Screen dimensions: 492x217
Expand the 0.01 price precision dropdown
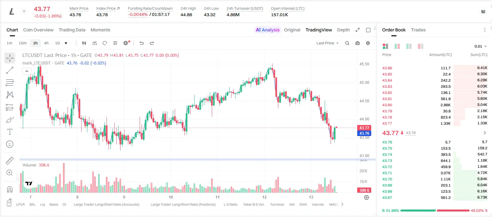point(480,46)
